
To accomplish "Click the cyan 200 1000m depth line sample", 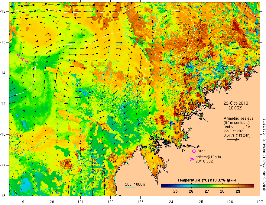I will [x=130, y=188].
